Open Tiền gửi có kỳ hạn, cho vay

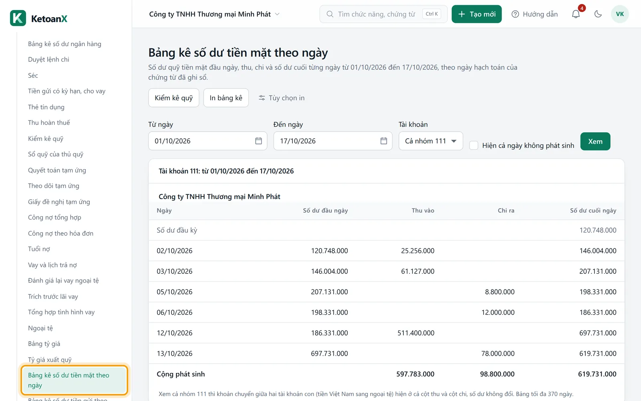[x=67, y=91]
